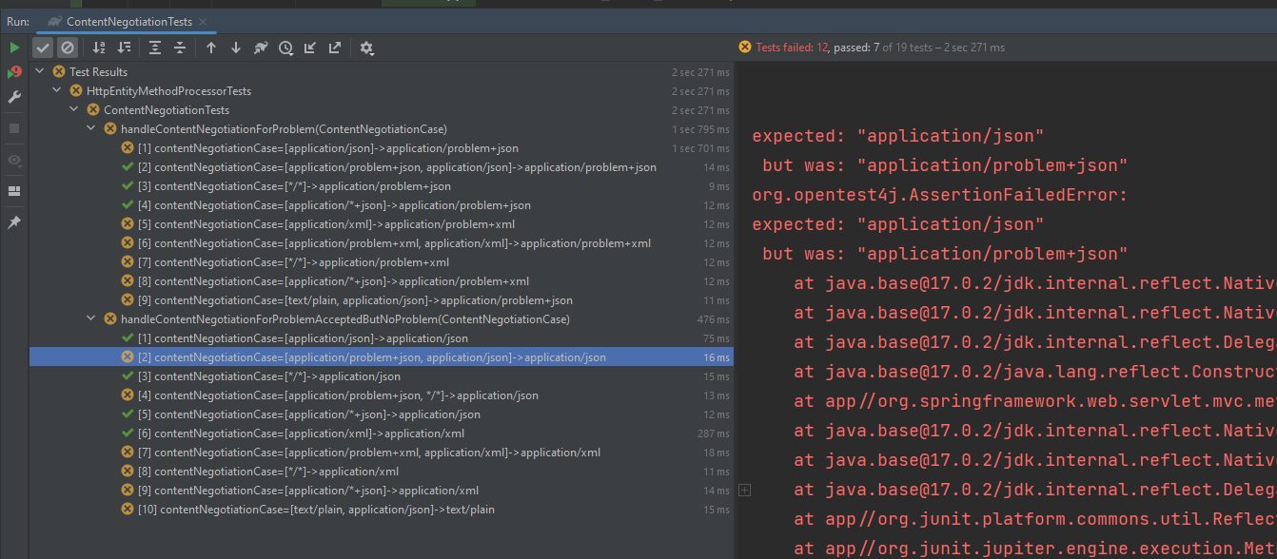
Task: Select failed case [7] [*/*]->application/problem+xml
Action: pos(382,262)
